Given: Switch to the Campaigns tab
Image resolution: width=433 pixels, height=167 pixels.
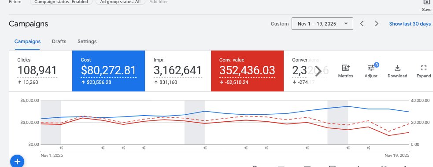Looking at the screenshot, I should pyautogui.click(x=27, y=42).
